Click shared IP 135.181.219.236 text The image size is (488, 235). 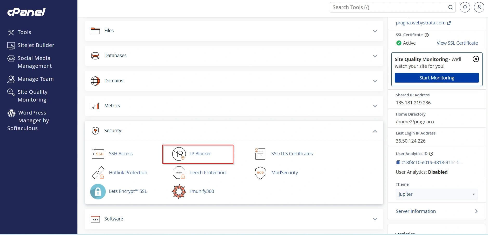(x=413, y=103)
